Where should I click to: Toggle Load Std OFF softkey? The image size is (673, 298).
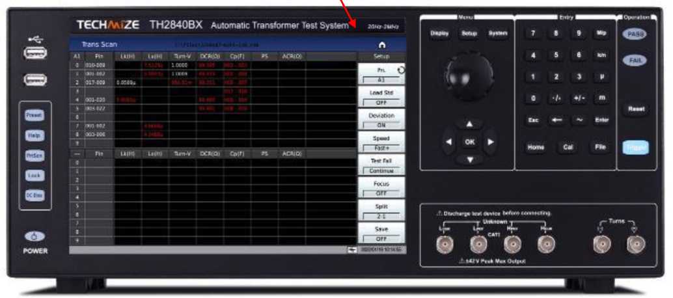(381, 96)
